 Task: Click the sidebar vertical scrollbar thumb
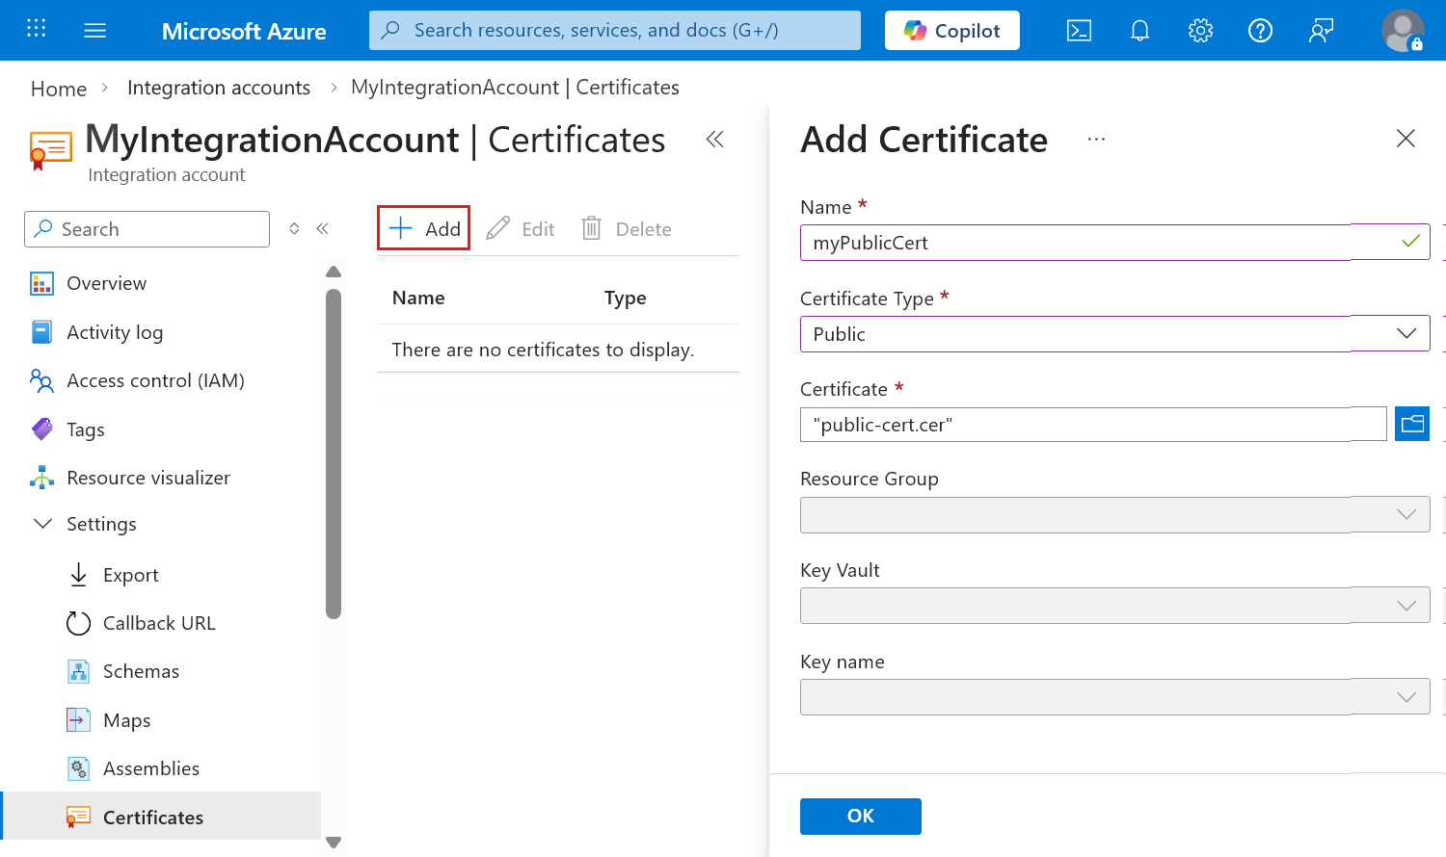pos(334,453)
